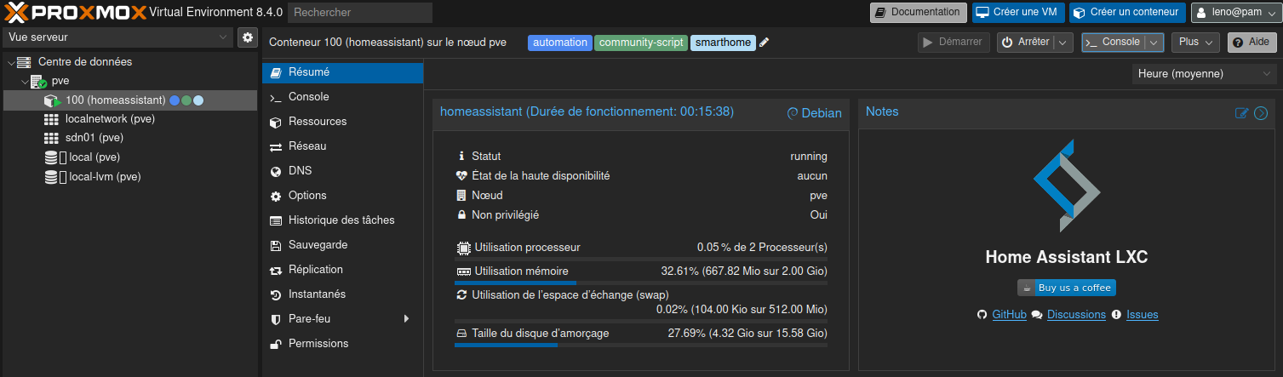Open the Plus actions menu
This screenshot has height=377, width=1283.
coord(1194,43)
